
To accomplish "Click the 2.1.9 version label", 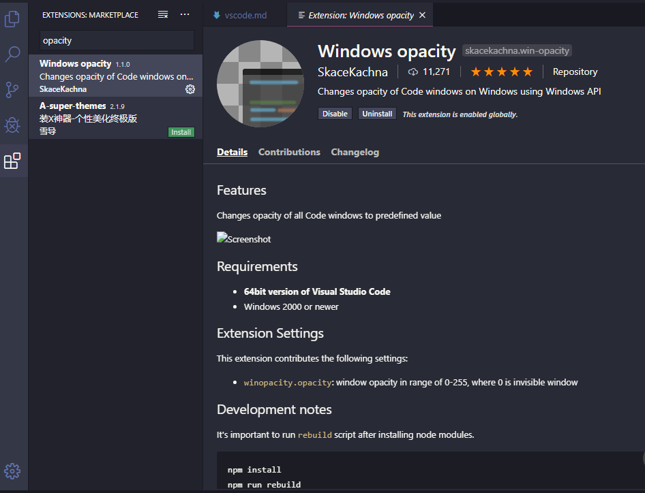I will (117, 107).
